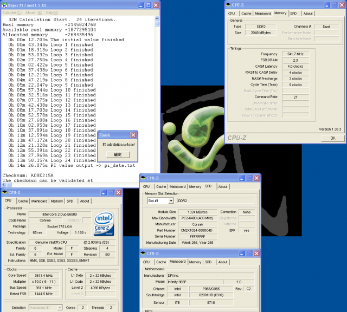Image resolution: width=347 pixels, height=312 pixels.
Task: Click the Super PI horizontal scroll left arrow
Action: (x=4, y=184)
